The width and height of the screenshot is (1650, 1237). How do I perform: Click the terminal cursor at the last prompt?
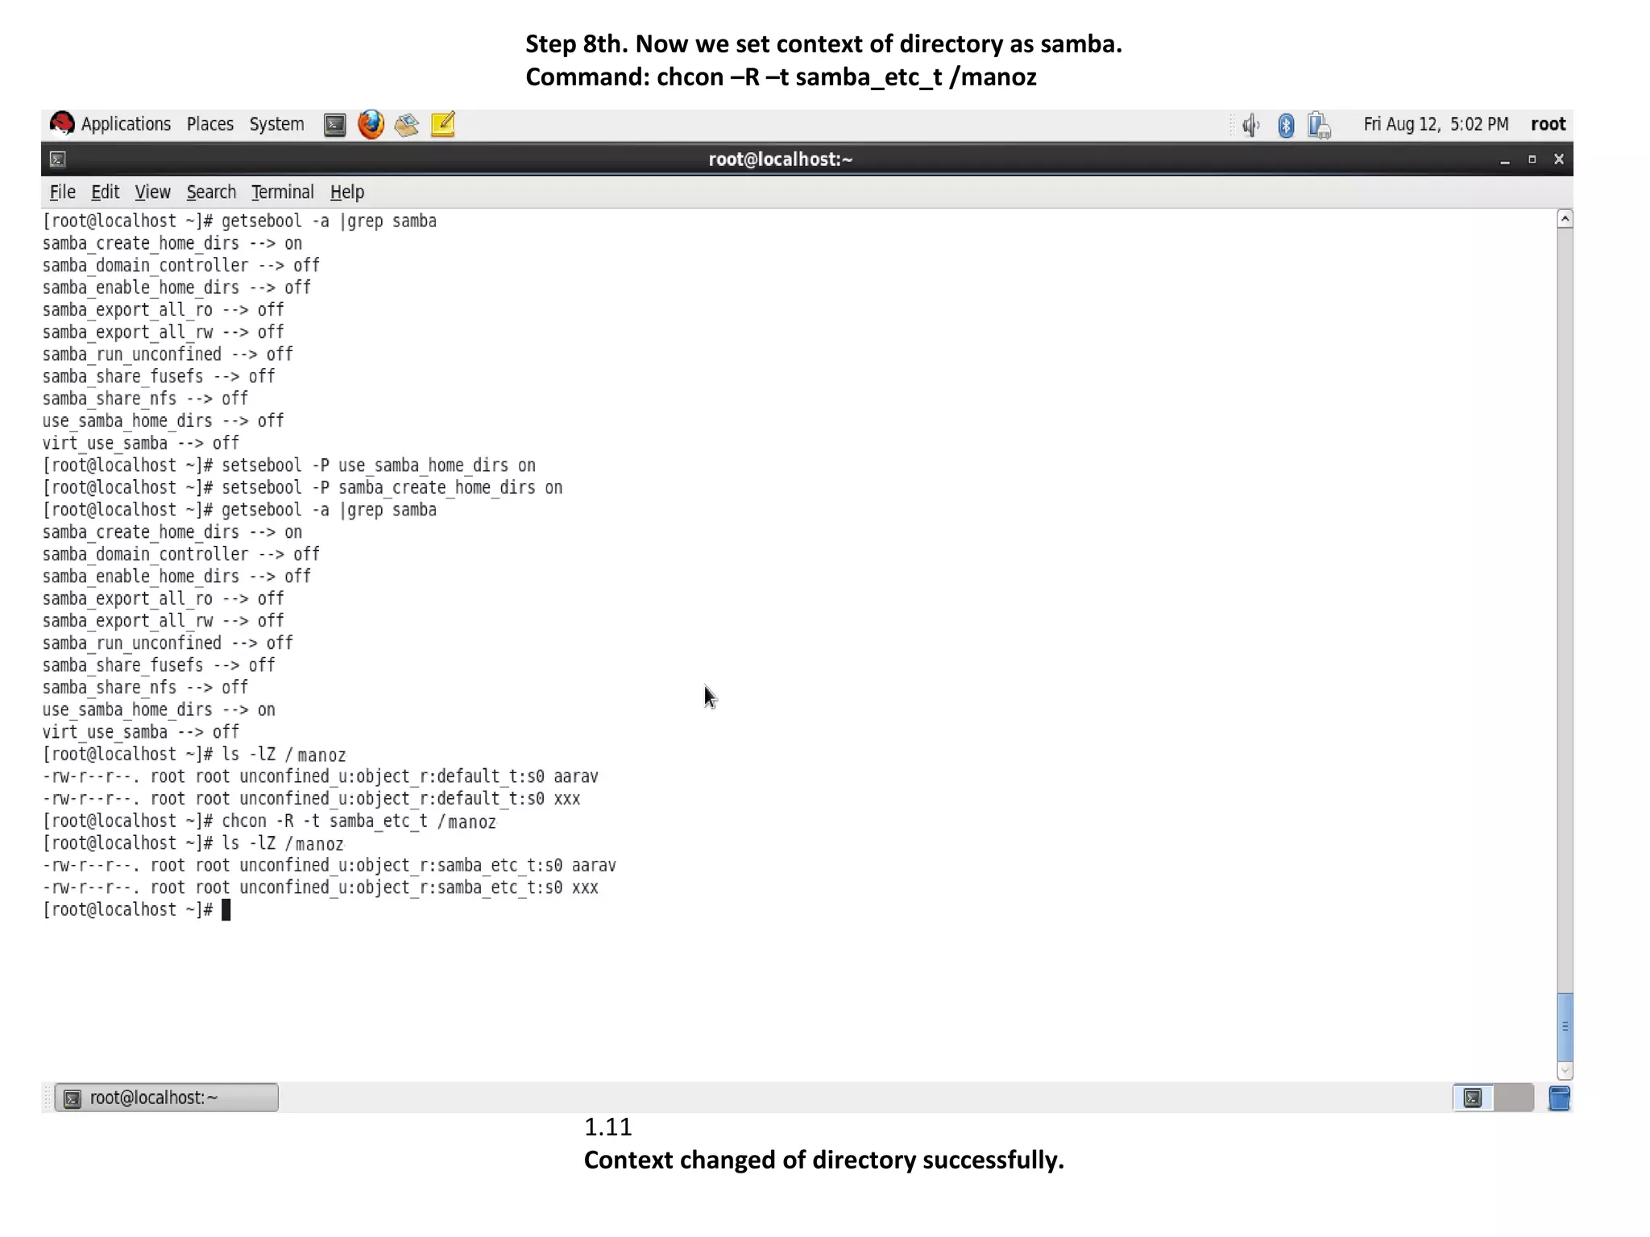pyautogui.click(x=226, y=910)
